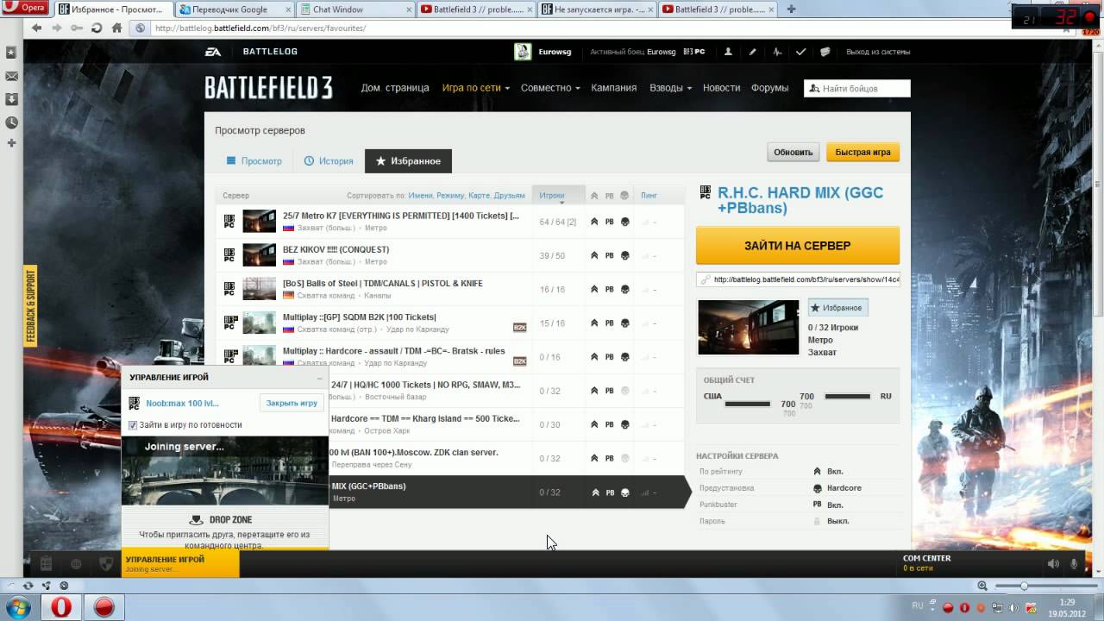Navigate back with Opera back arrow
Image resolution: width=1104 pixels, height=621 pixels.
[37, 28]
